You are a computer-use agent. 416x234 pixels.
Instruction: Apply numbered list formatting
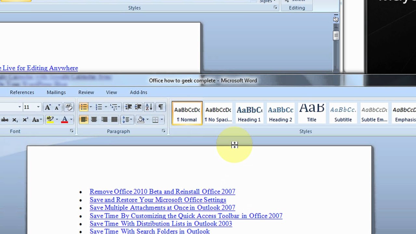[x=99, y=107]
